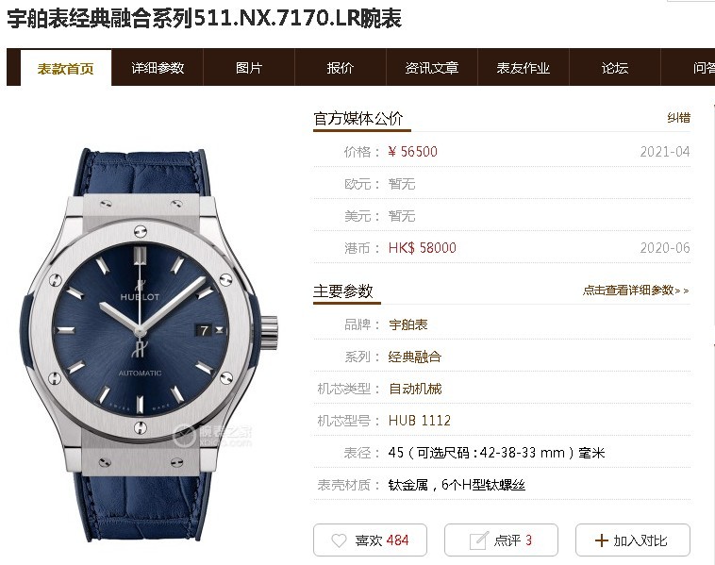Click the plus icon in 加入对比
This screenshot has width=715, height=565.
(602, 540)
